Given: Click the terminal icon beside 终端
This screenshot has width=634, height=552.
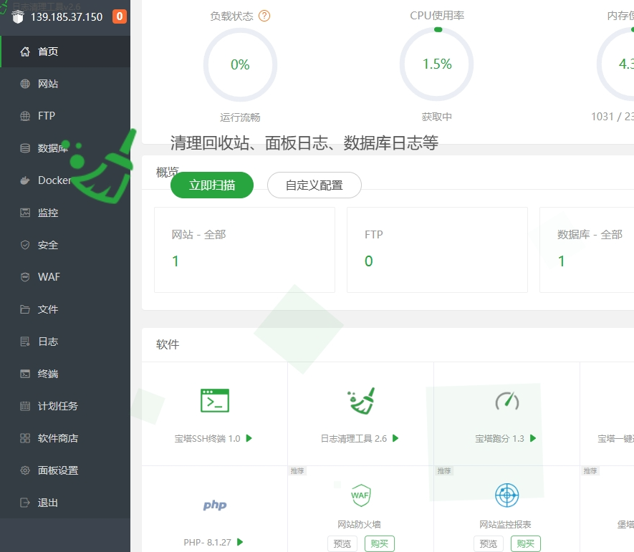Looking at the screenshot, I should (25, 374).
